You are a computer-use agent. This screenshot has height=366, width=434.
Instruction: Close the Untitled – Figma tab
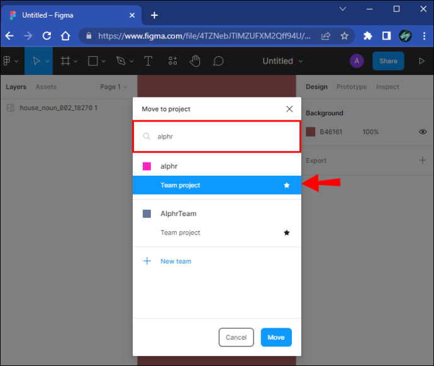pos(132,15)
